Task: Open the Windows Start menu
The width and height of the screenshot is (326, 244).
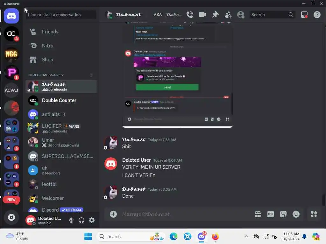Action: click(x=88, y=236)
